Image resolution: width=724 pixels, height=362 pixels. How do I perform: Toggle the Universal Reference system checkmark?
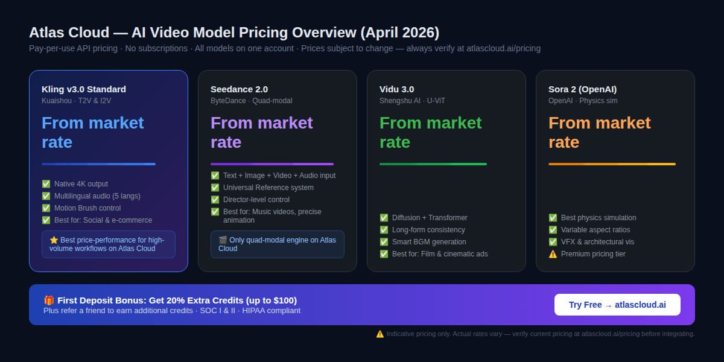point(215,187)
